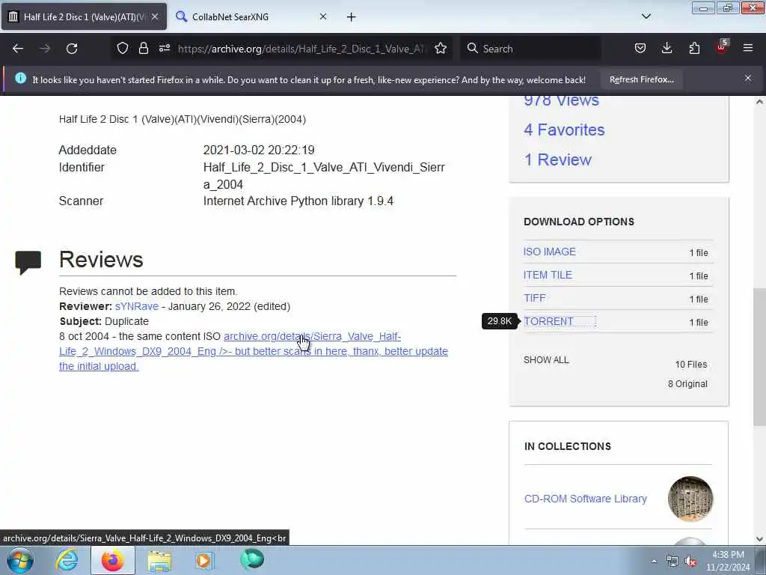Open uBlock extension icon with badge
The height and width of the screenshot is (575, 766).
(x=722, y=47)
